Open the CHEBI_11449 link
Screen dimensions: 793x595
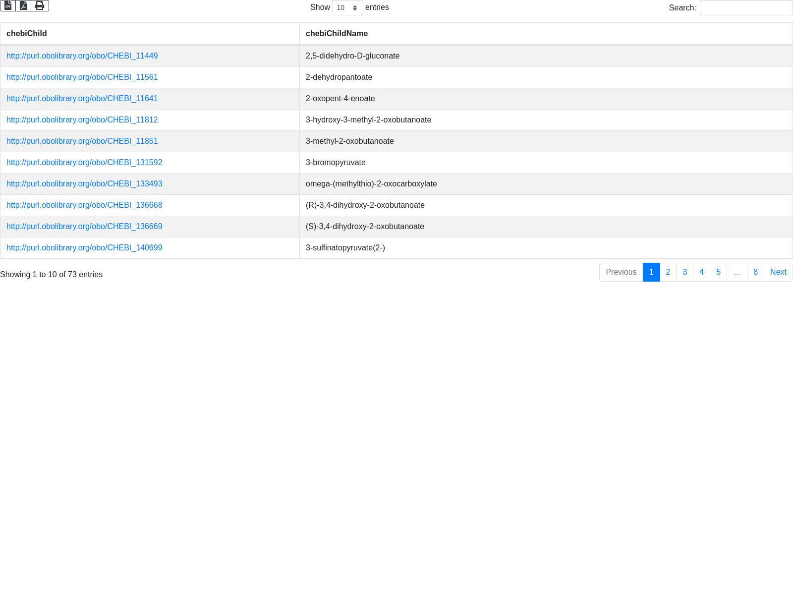point(82,56)
